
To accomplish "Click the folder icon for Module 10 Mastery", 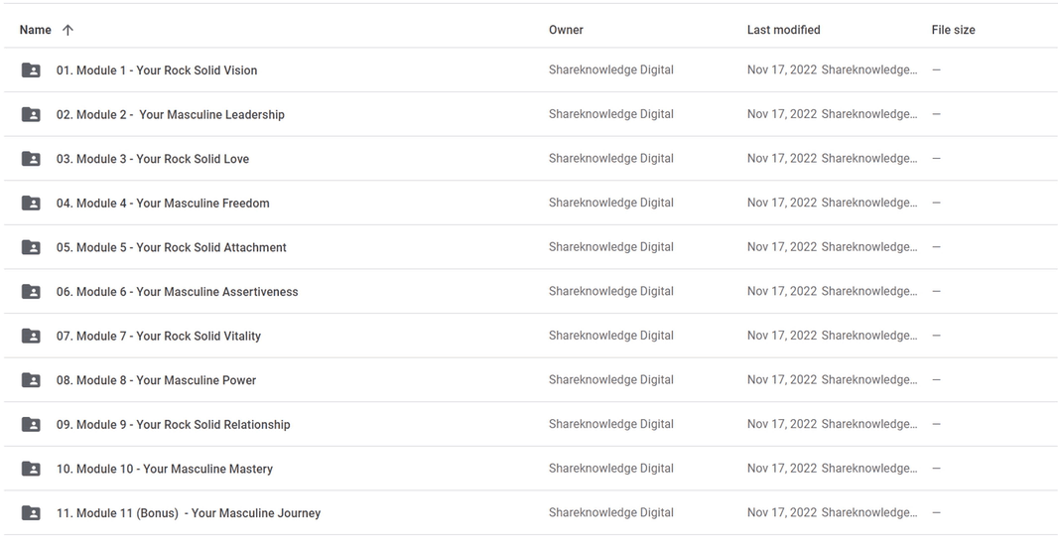I will (x=31, y=469).
